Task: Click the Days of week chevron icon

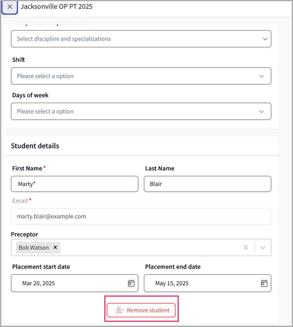Action: pyautogui.click(x=262, y=112)
